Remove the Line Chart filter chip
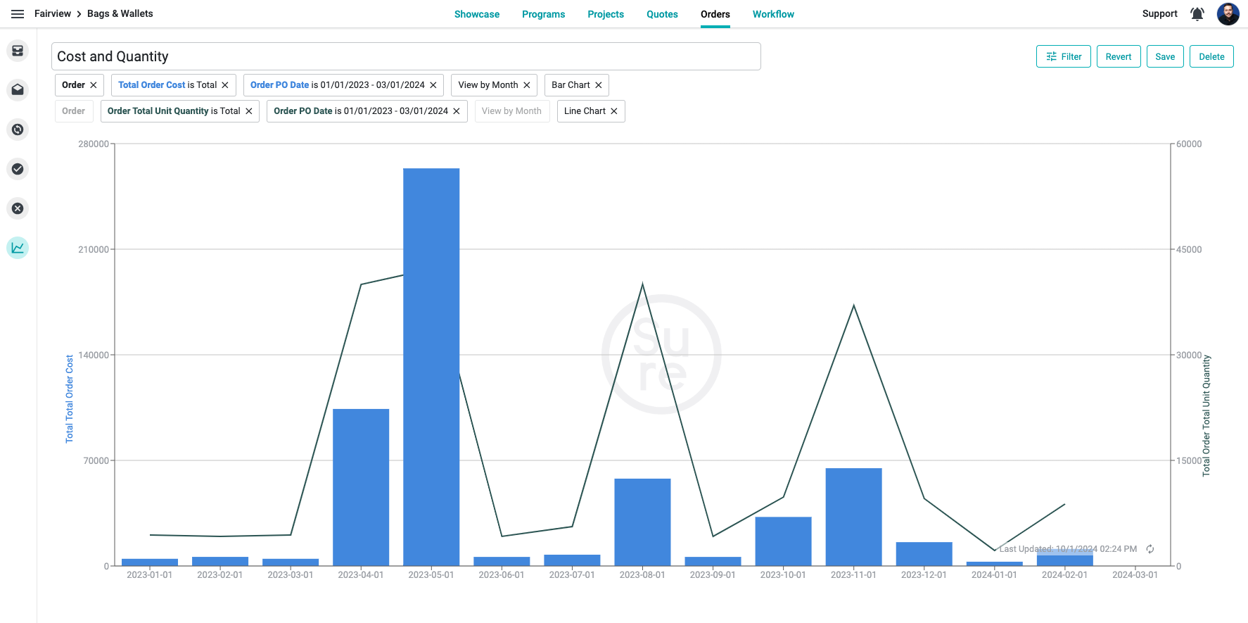1248x623 pixels. click(614, 111)
